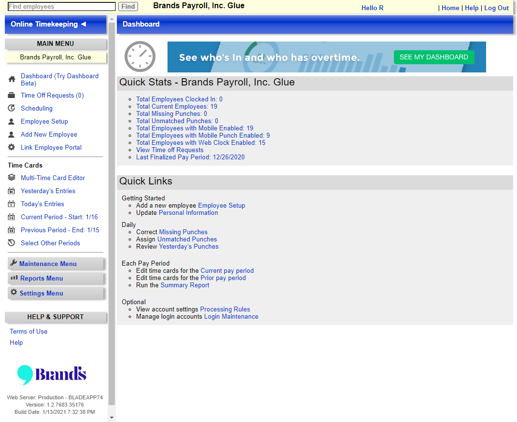Click the layers icon for Multi-Time Card Editor
This screenshot has height=422, width=517.
pos(11,178)
